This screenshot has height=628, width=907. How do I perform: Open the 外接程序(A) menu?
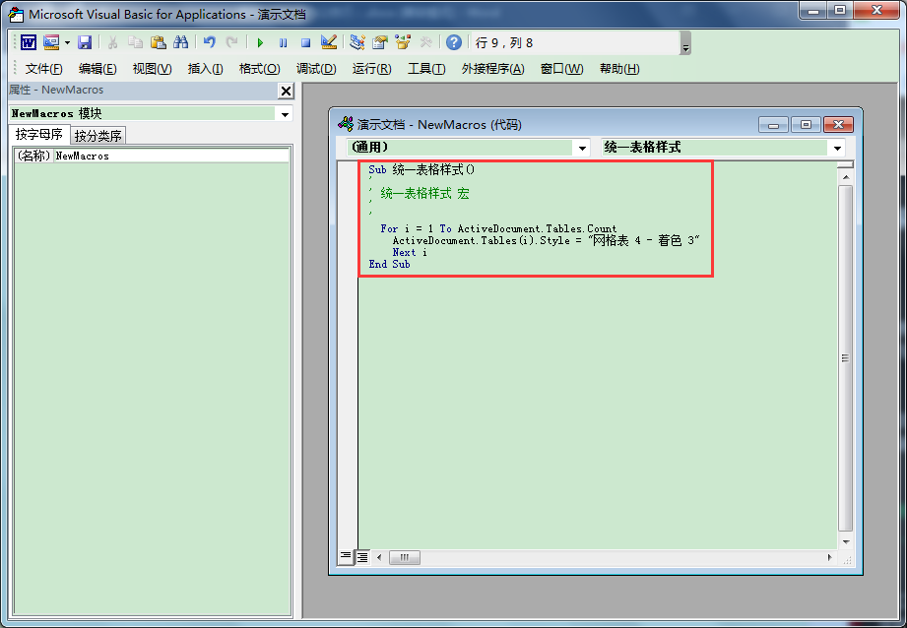click(492, 69)
